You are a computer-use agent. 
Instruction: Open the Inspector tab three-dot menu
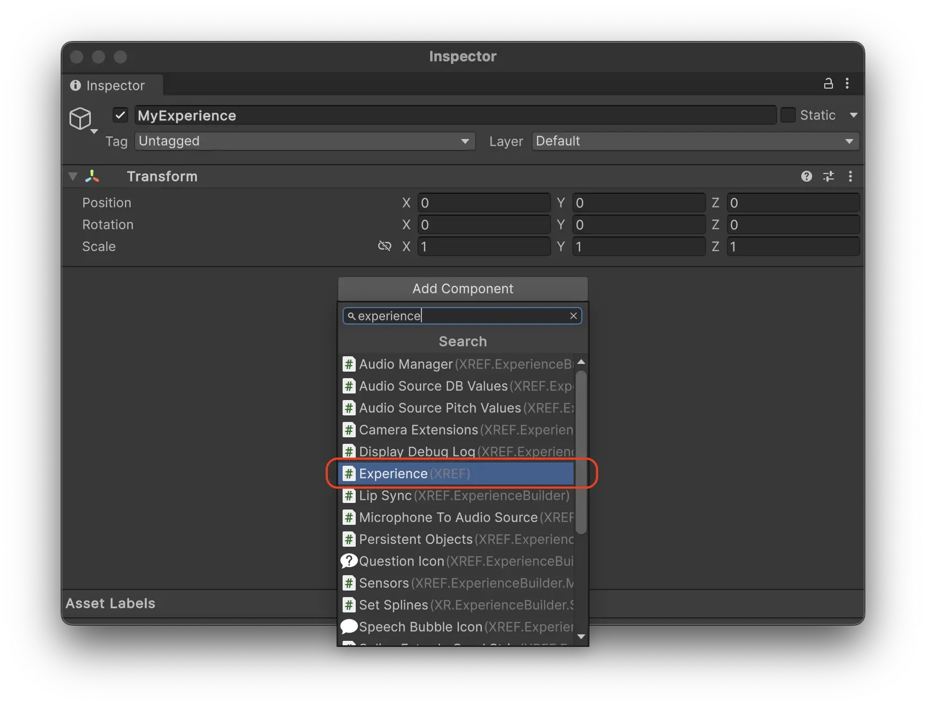pos(847,84)
